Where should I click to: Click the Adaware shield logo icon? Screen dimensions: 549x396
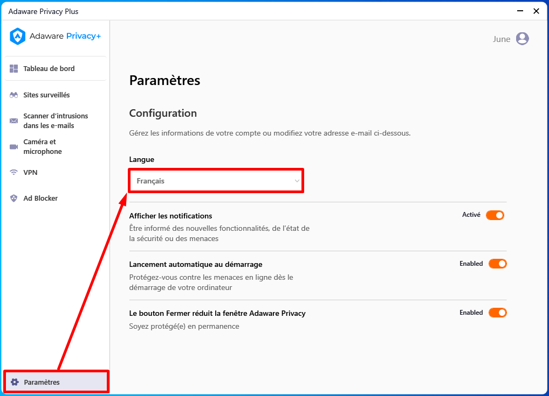17,36
